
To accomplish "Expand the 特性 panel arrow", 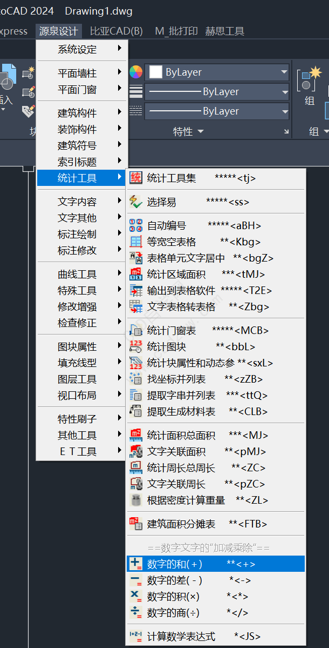I will [x=201, y=132].
